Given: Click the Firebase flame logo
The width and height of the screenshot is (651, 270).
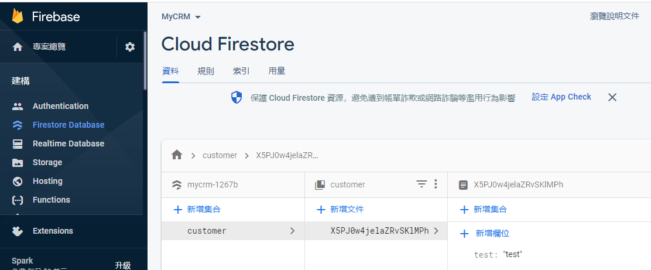Looking at the screenshot, I should (18, 16).
